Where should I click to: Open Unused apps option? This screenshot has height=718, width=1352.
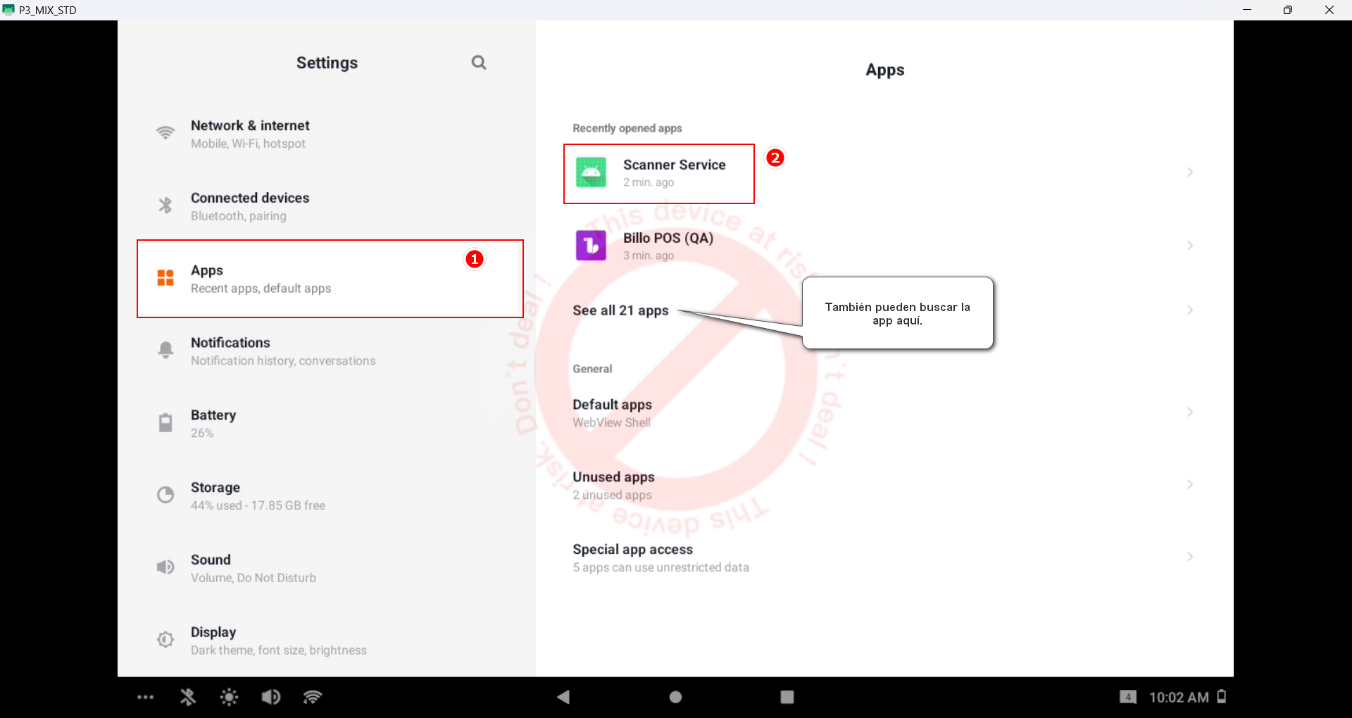click(x=613, y=485)
